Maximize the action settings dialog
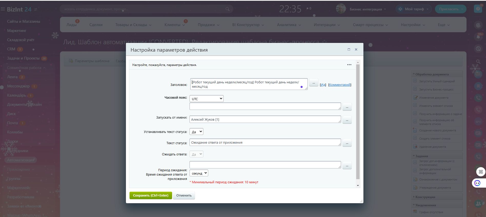The width and height of the screenshot is (486, 217). pos(349,50)
